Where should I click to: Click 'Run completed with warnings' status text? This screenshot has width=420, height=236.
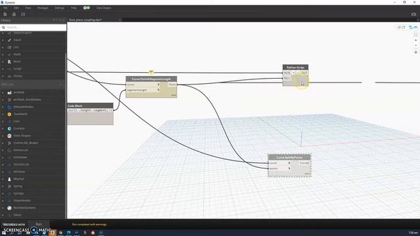click(89, 224)
